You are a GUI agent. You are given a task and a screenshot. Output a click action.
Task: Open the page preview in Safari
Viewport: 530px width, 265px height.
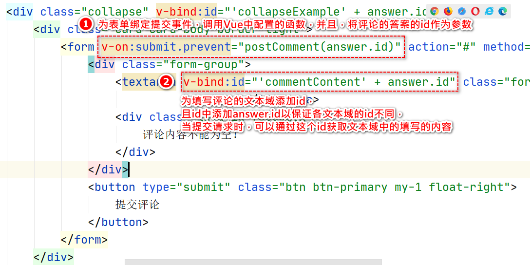point(462,12)
